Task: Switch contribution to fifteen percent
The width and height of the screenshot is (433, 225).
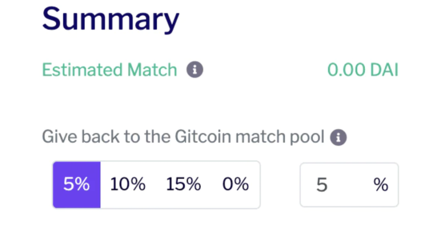Action: tap(184, 184)
